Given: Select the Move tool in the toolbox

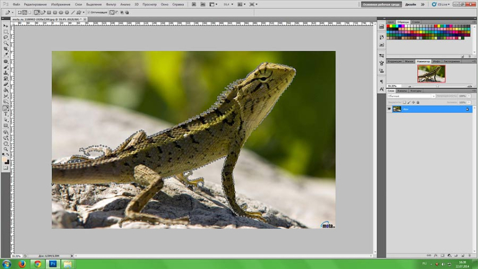Looking at the screenshot, I should (6, 26).
